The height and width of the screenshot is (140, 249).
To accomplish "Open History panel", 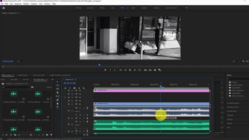I will pyautogui.click(x=230, y=123).
